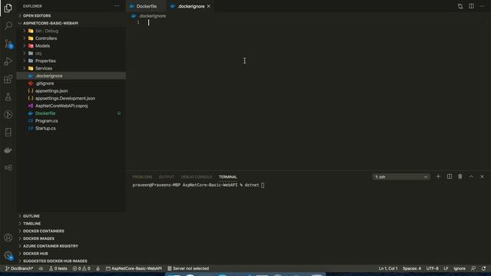Expand the Docker Containers section
The image size is (491, 276).
(71, 231)
